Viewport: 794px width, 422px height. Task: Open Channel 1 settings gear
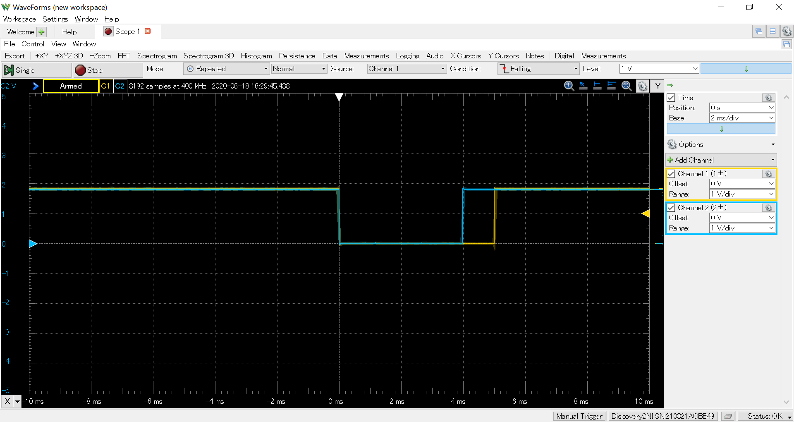tap(768, 174)
